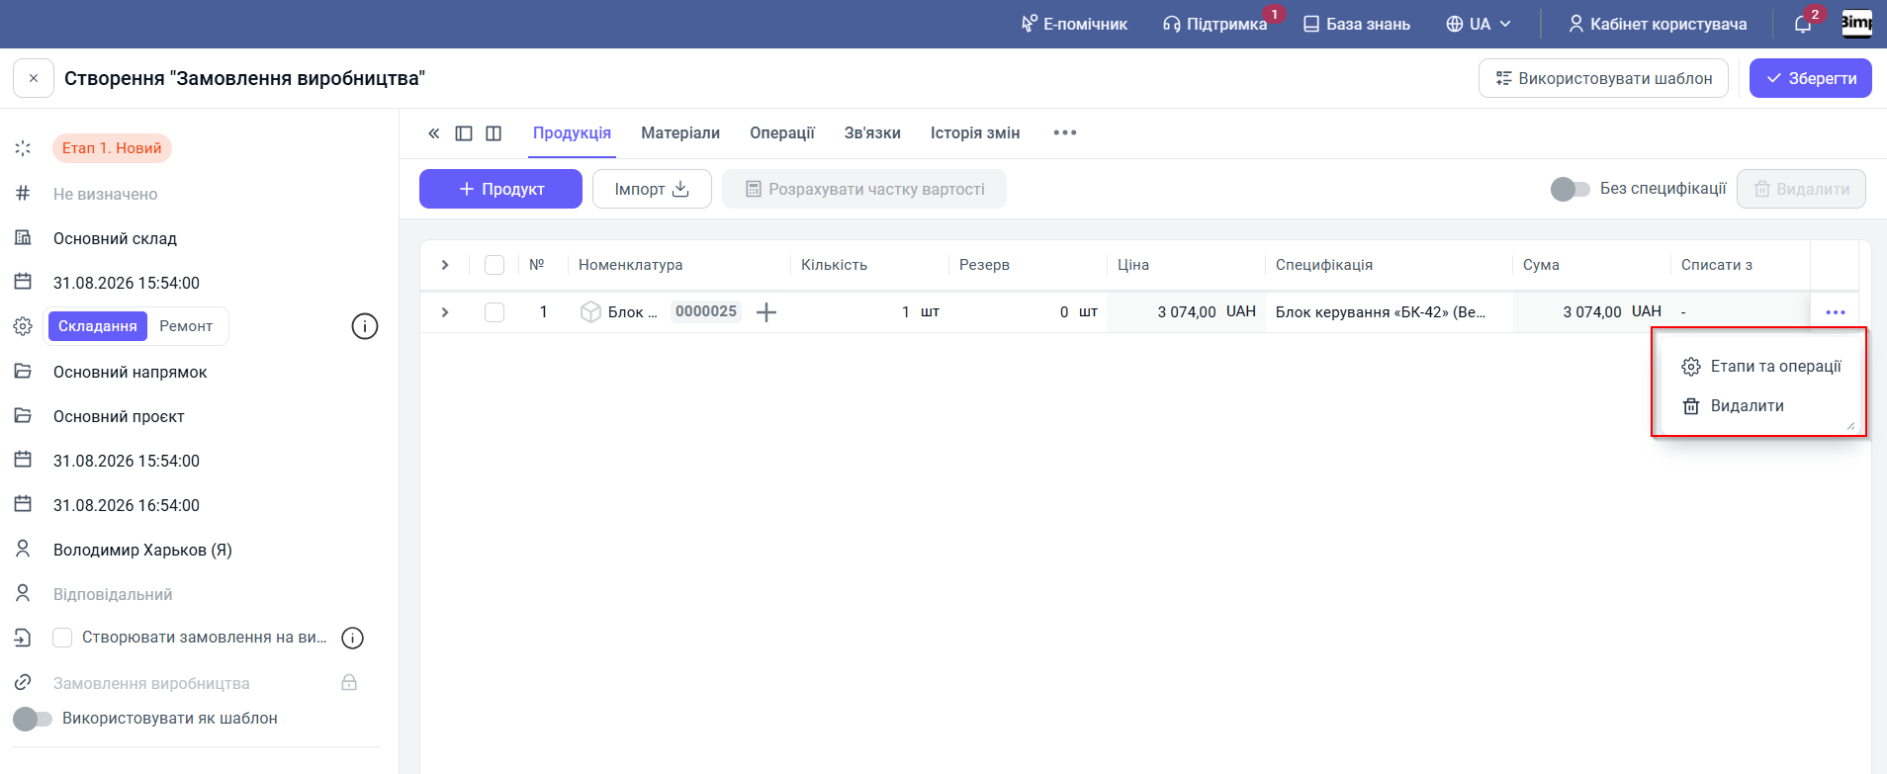
Task: Click the plus icon next to 0000025
Action: tap(766, 312)
